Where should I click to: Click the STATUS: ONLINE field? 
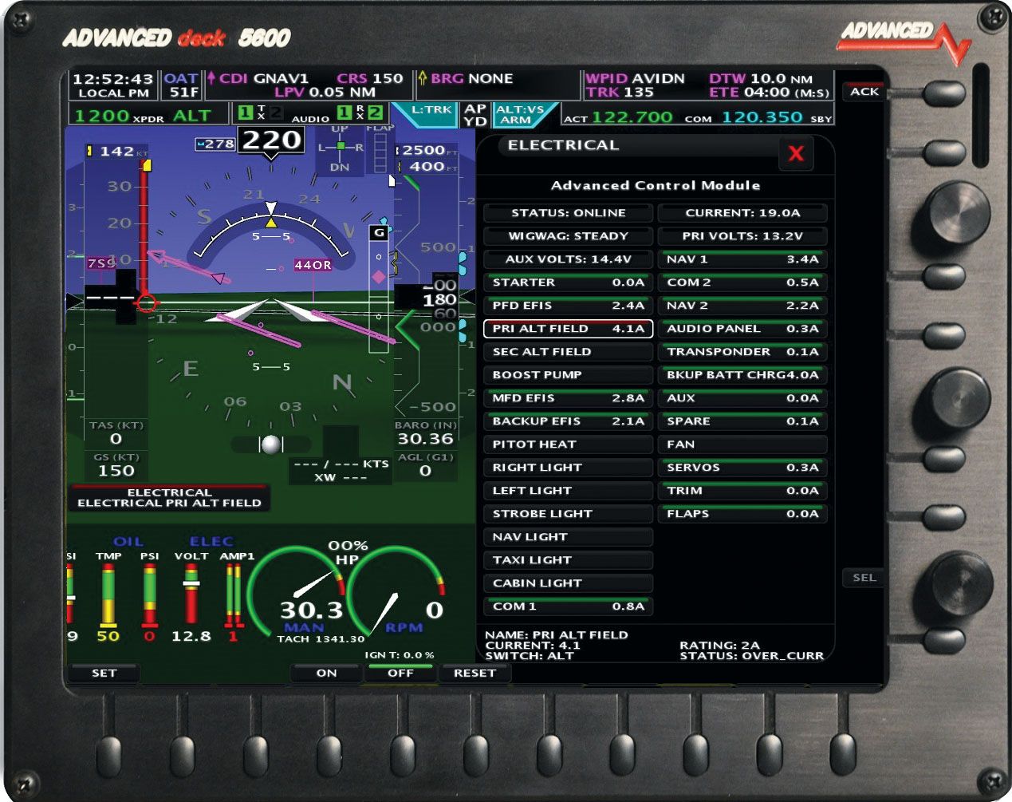[x=568, y=213]
